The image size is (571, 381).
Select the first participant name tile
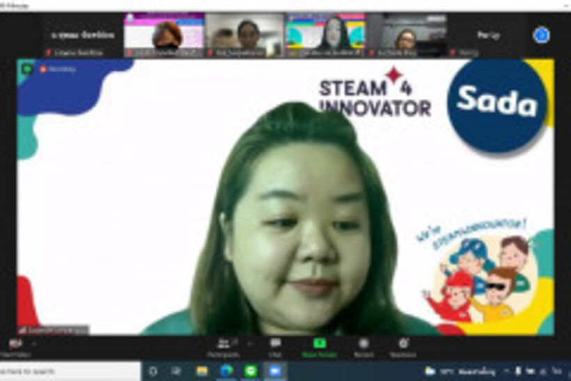tap(83, 36)
